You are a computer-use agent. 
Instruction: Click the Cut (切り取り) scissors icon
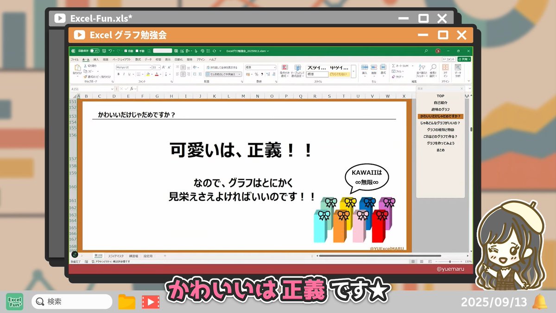[x=85, y=66]
